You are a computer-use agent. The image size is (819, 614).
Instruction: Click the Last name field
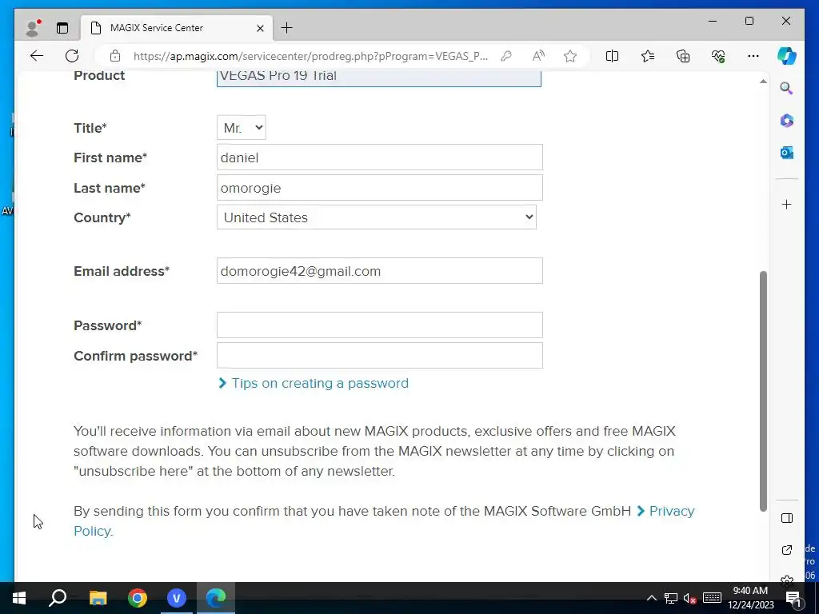[x=380, y=187]
